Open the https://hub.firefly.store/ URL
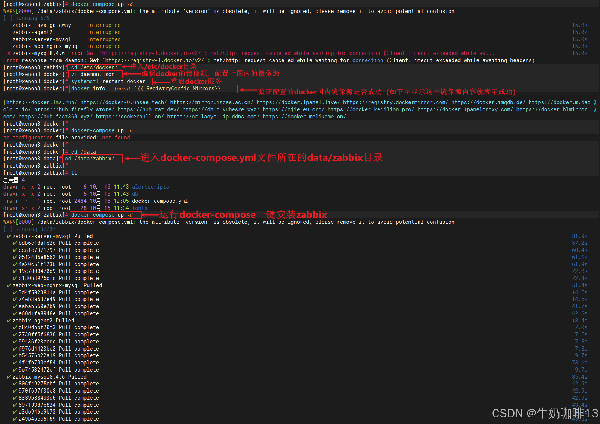The image size is (600, 424). [74, 109]
